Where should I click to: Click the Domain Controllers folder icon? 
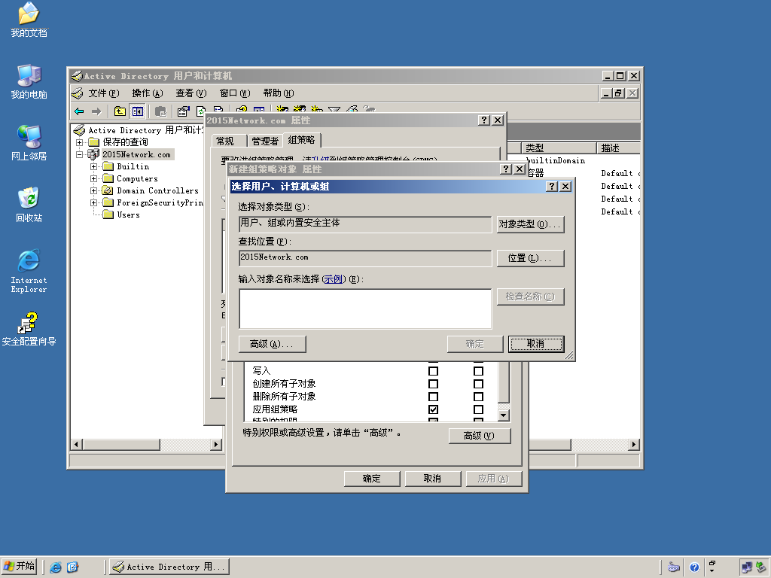pyautogui.click(x=108, y=190)
